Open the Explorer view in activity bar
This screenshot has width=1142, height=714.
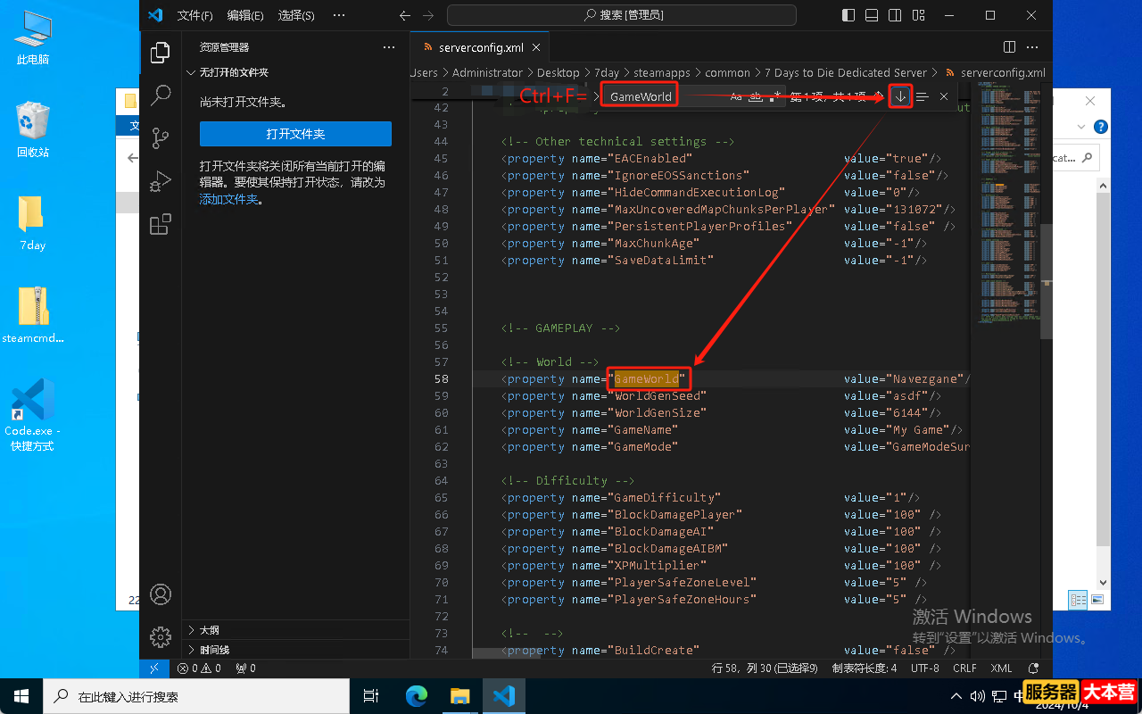click(x=161, y=53)
